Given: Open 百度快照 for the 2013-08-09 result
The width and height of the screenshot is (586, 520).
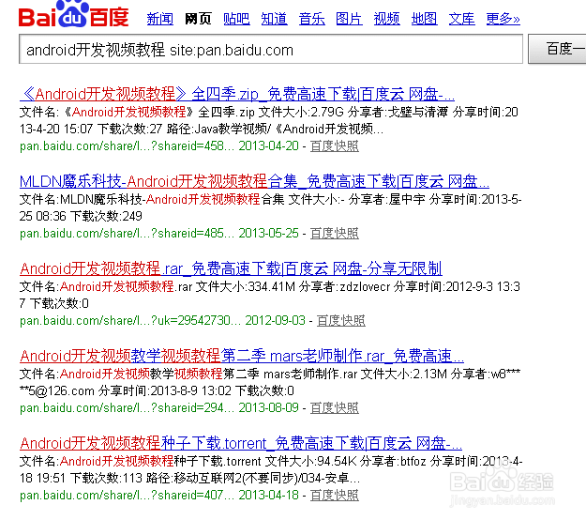Looking at the screenshot, I should [x=335, y=407].
